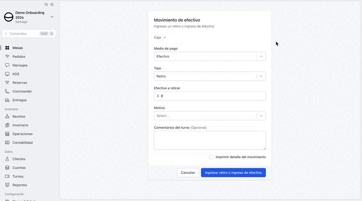362x201 pixels.
Task: Click the Mesas grid icon
Action: coord(7,48)
